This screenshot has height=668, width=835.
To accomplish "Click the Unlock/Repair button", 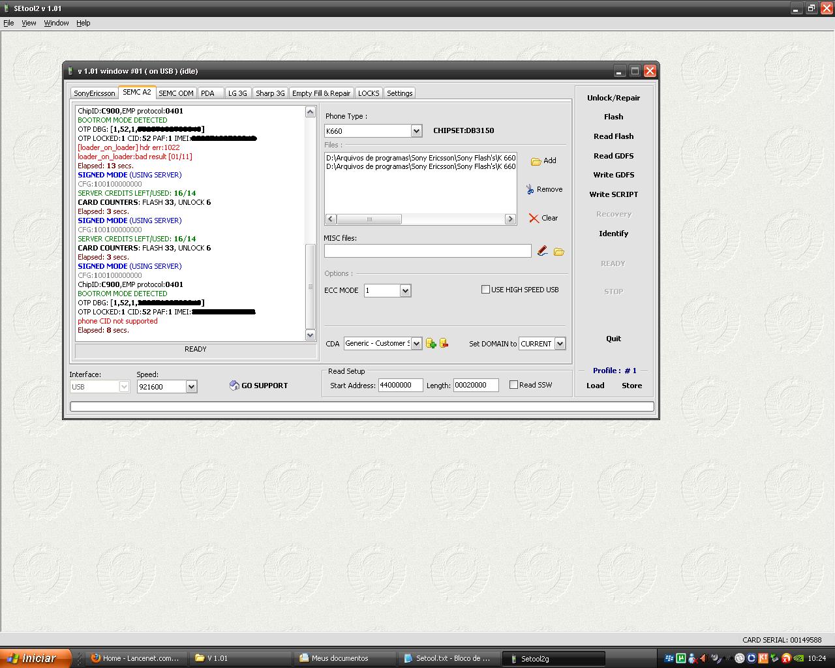I will pyautogui.click(x=613, y=98).
